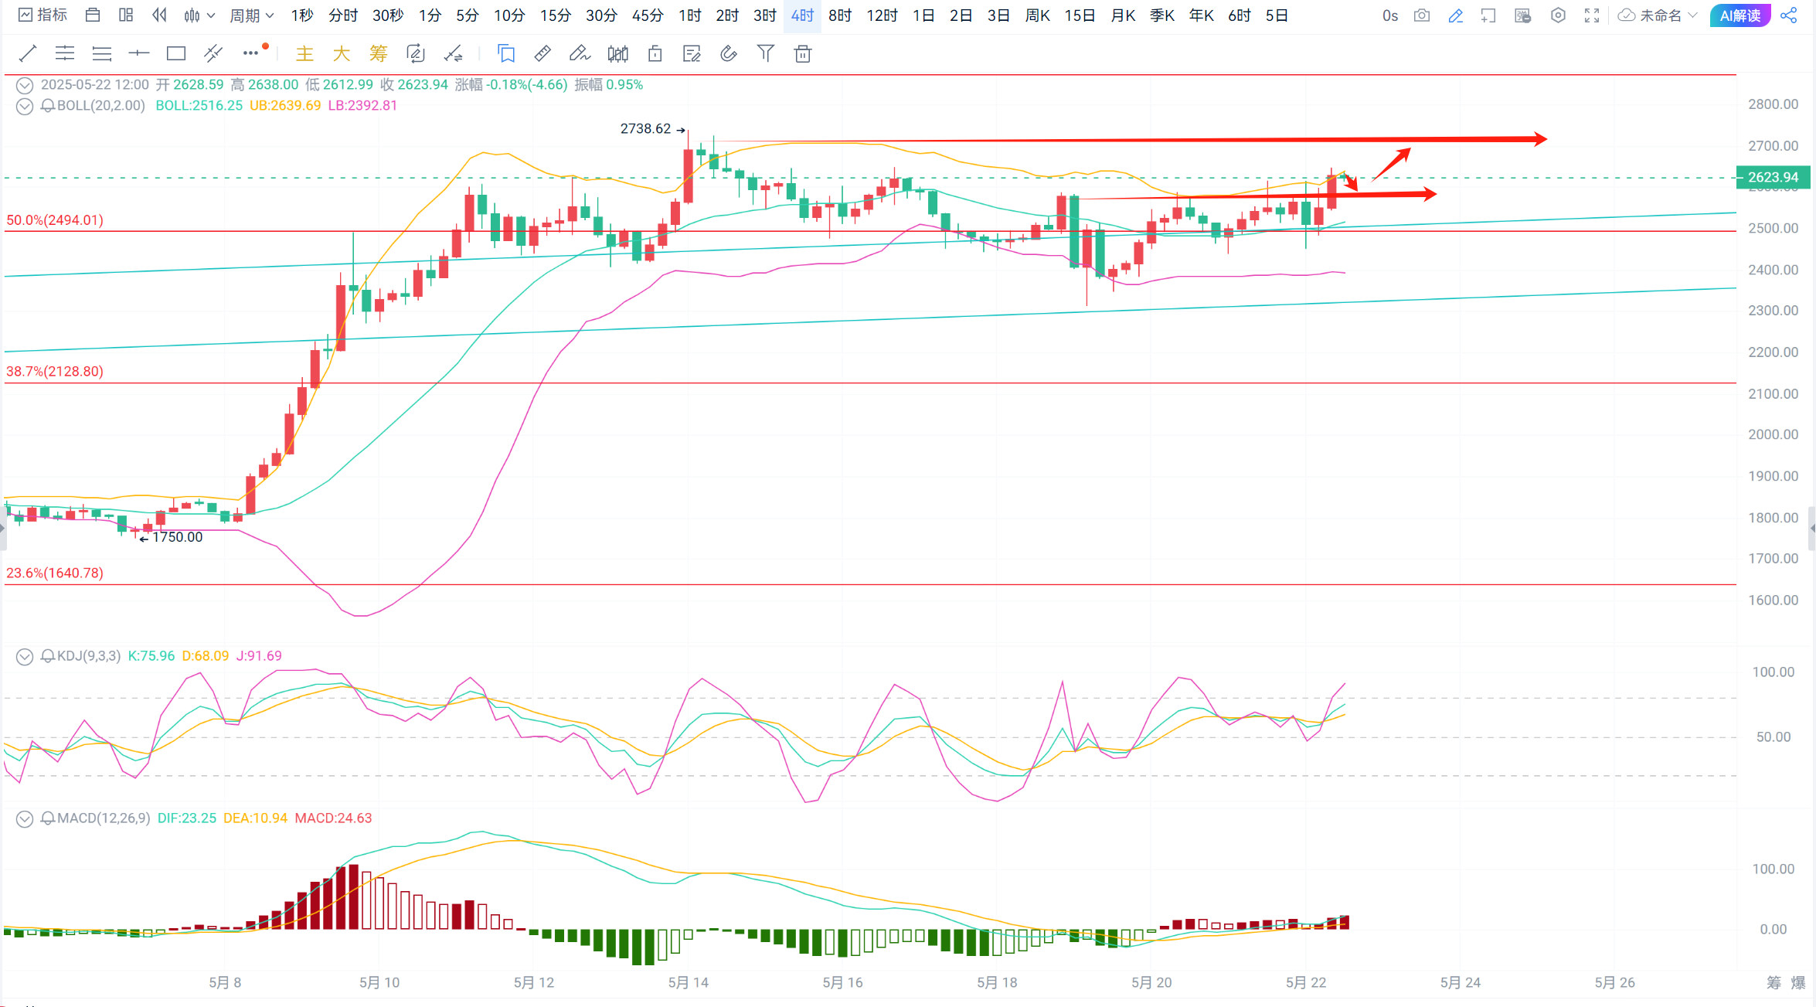Open the 未命名 cloud layout dropdown
The height and width of the screenshot is (1007, 1816).
(1657, 15)
